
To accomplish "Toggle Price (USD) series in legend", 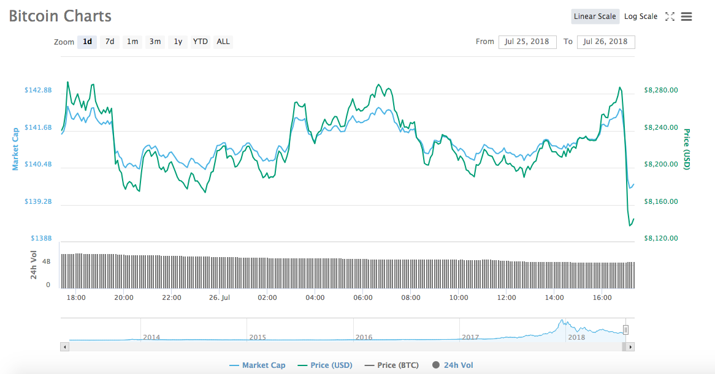I will point(325,365).
